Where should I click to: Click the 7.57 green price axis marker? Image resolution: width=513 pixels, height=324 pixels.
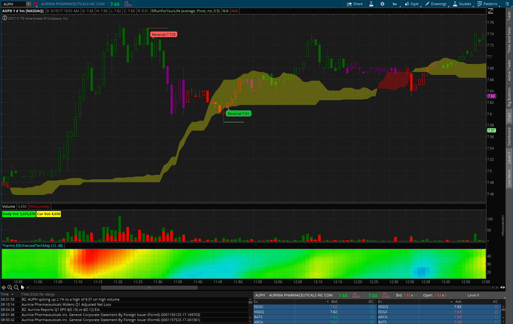click(x=491, y=130)
